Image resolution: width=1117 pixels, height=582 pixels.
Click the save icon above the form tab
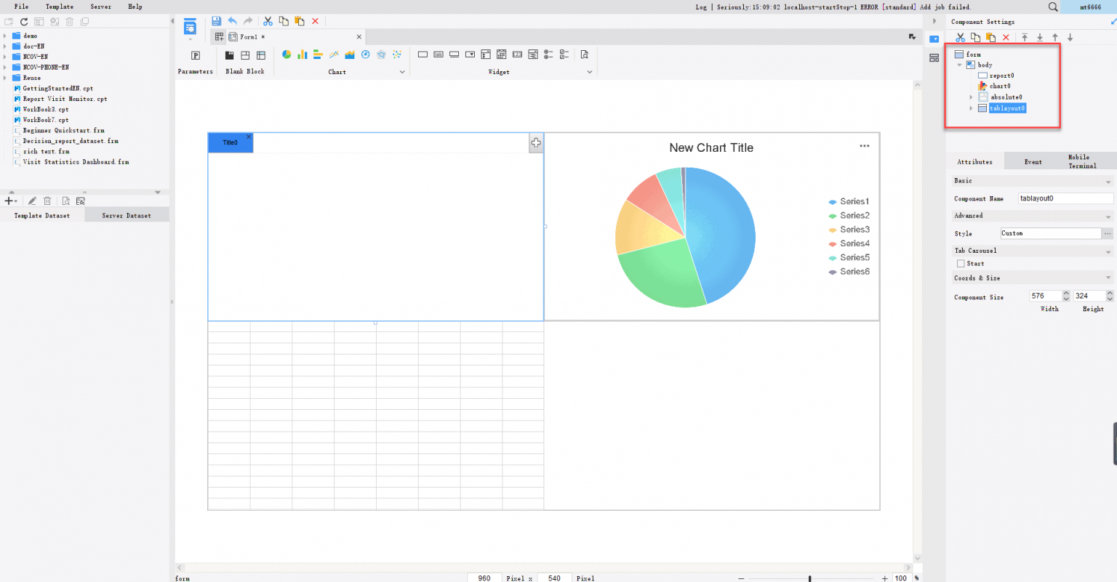[216, 20]
